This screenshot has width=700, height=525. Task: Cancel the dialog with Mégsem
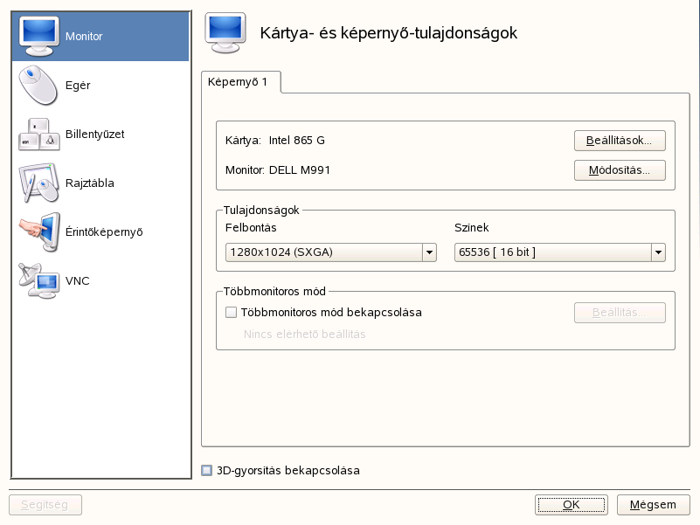(653, 504)
